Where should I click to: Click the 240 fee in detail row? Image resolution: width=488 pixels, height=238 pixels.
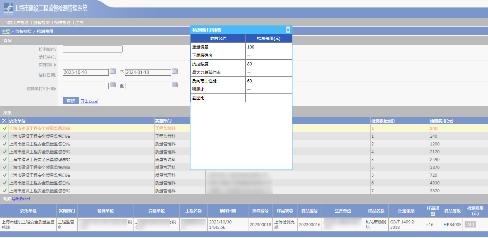coord(470,224)
